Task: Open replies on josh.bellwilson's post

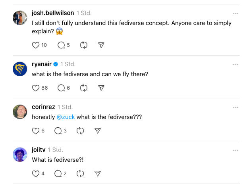Action: [61, 45]
